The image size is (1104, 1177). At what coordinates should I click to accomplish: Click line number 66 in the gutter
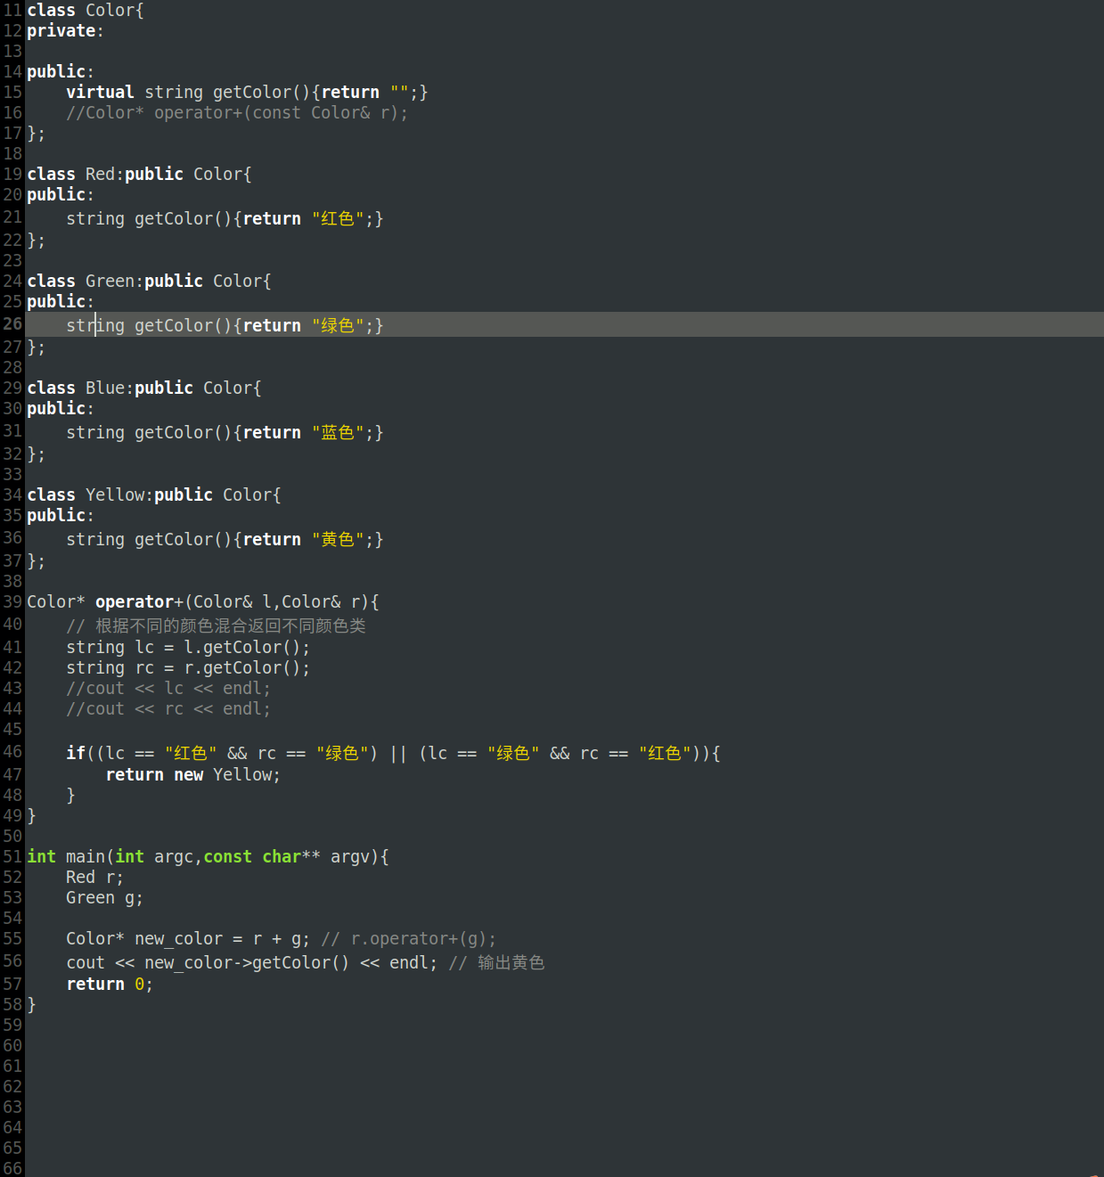pos(12,1168)
